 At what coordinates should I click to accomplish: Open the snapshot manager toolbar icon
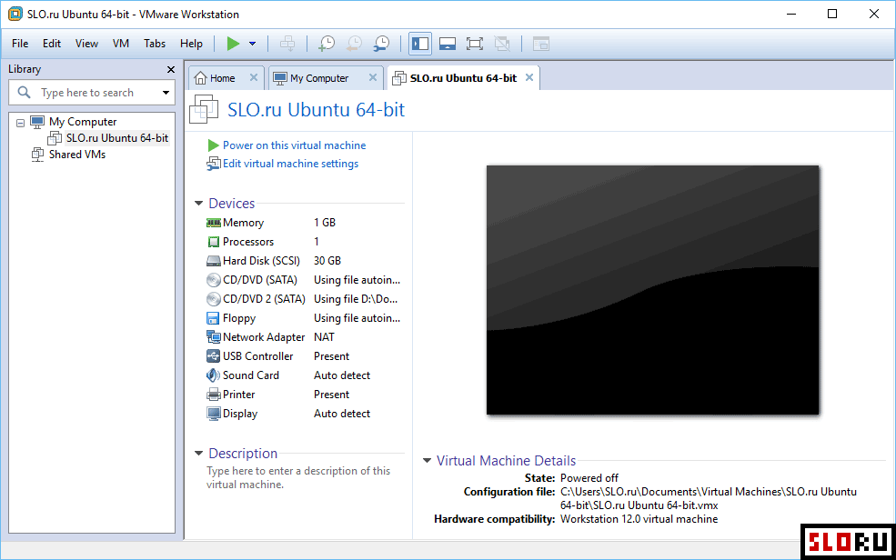(x=381, y=44)
